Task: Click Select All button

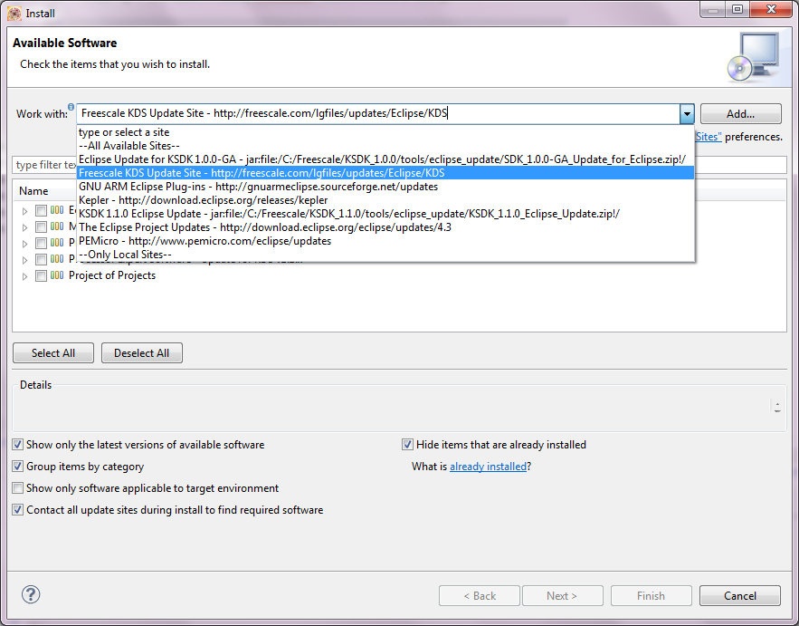Action: (53, 353)
